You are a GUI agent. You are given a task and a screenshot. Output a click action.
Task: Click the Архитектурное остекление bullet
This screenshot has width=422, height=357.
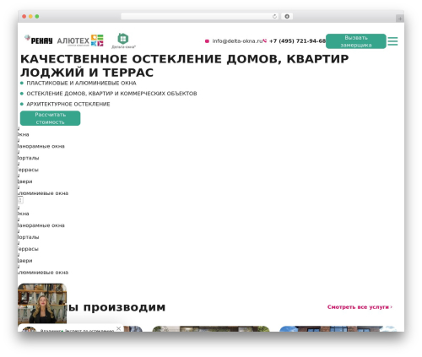point(68,104)
